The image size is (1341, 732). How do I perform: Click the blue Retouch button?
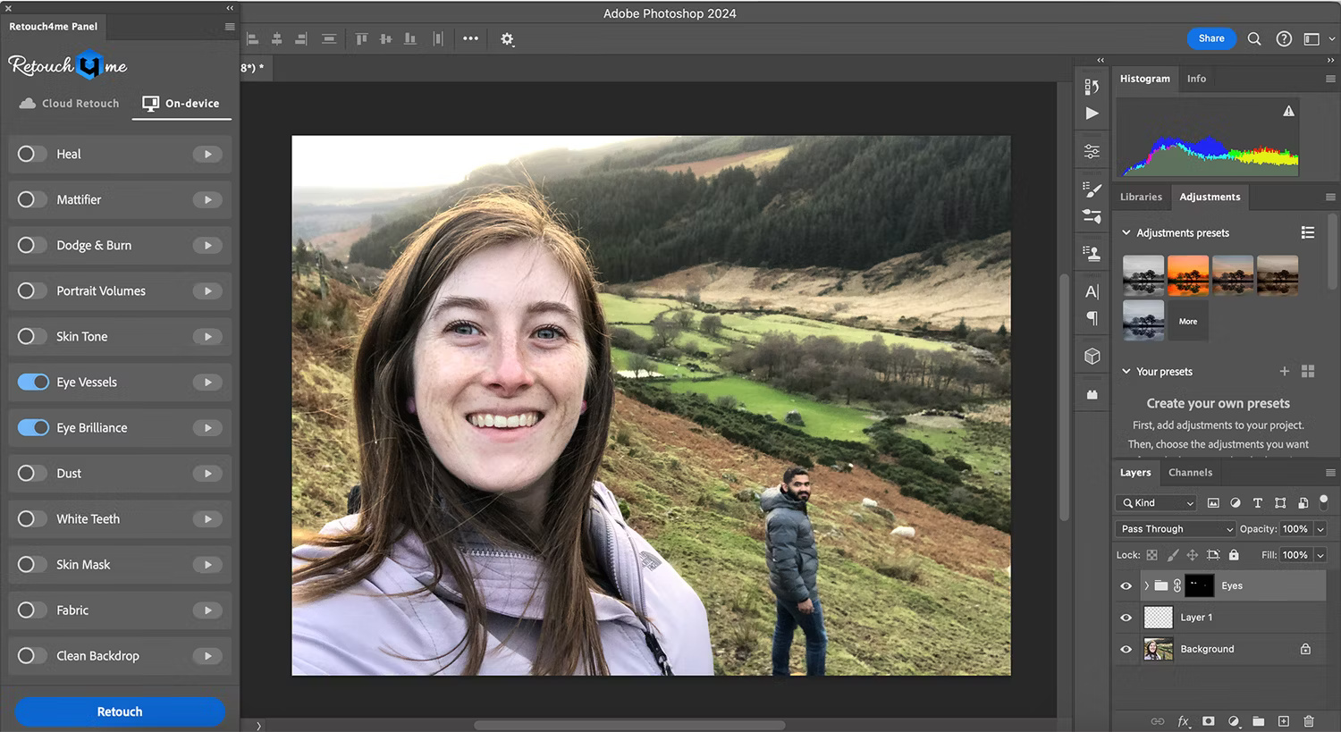pos(119,711)
